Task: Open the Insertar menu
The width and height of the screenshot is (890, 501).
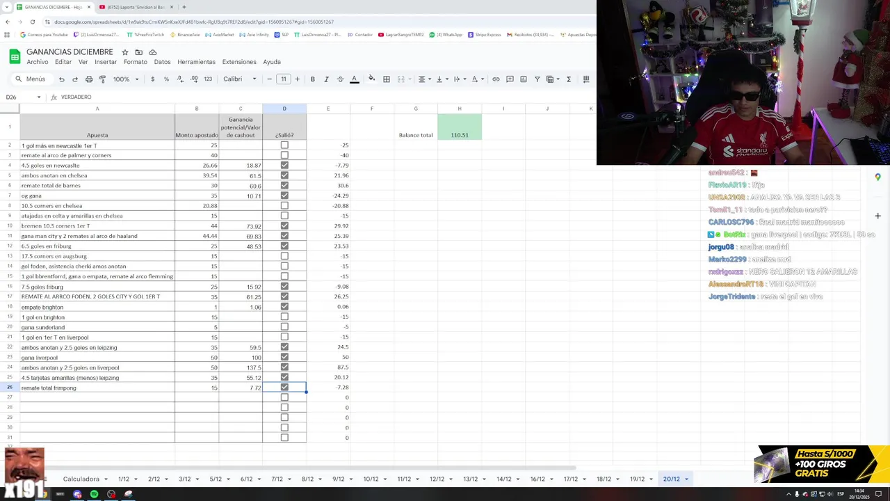Action: (x=106, y=62)
